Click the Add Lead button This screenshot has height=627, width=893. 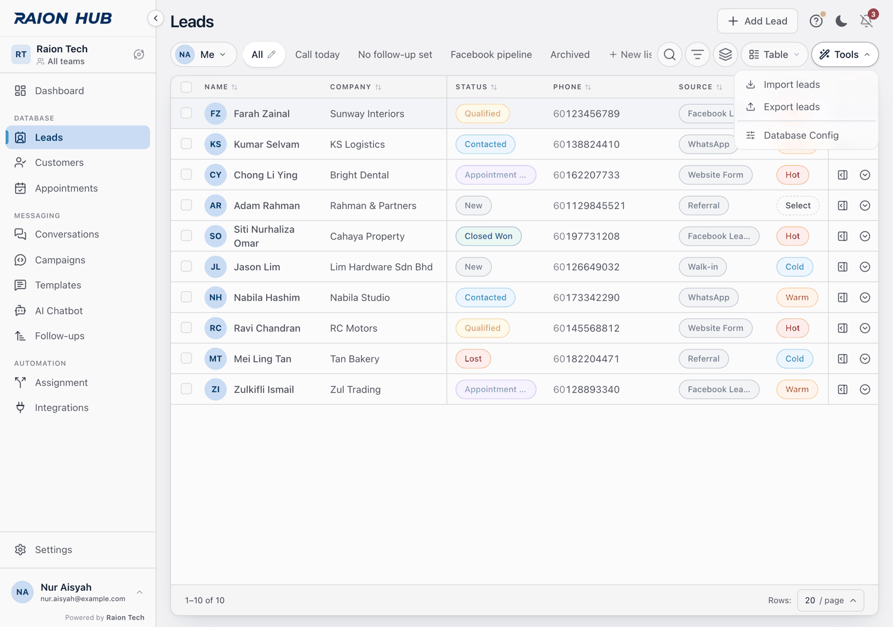(757, 21)
